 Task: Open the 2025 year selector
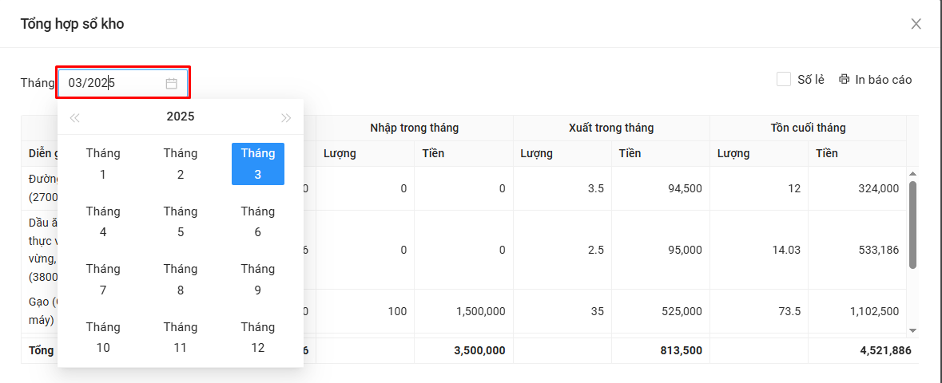(181, 116)
